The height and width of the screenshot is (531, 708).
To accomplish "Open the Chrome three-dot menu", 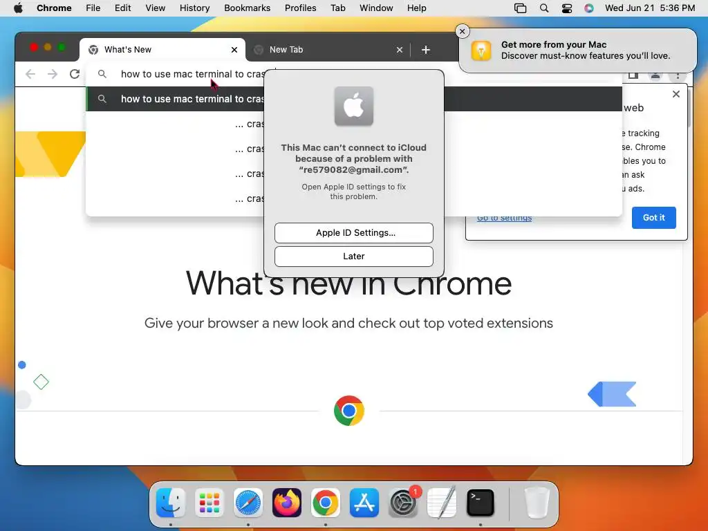I will coord(678,76).
